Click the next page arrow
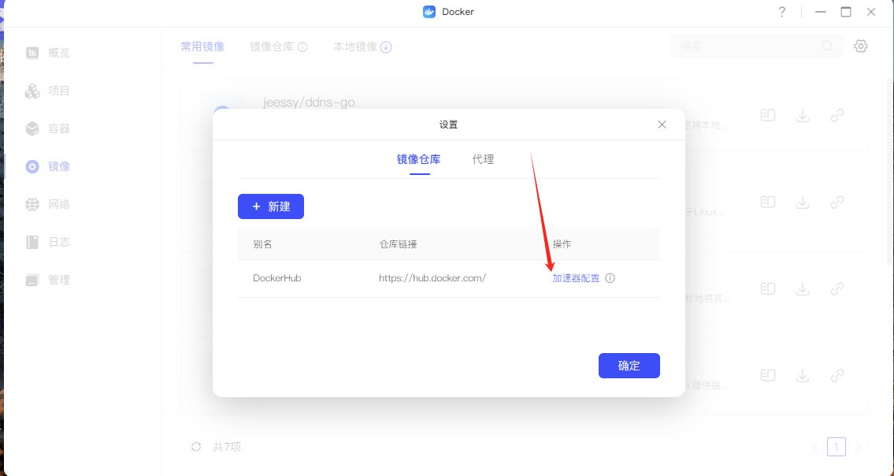 click(858, 447)
